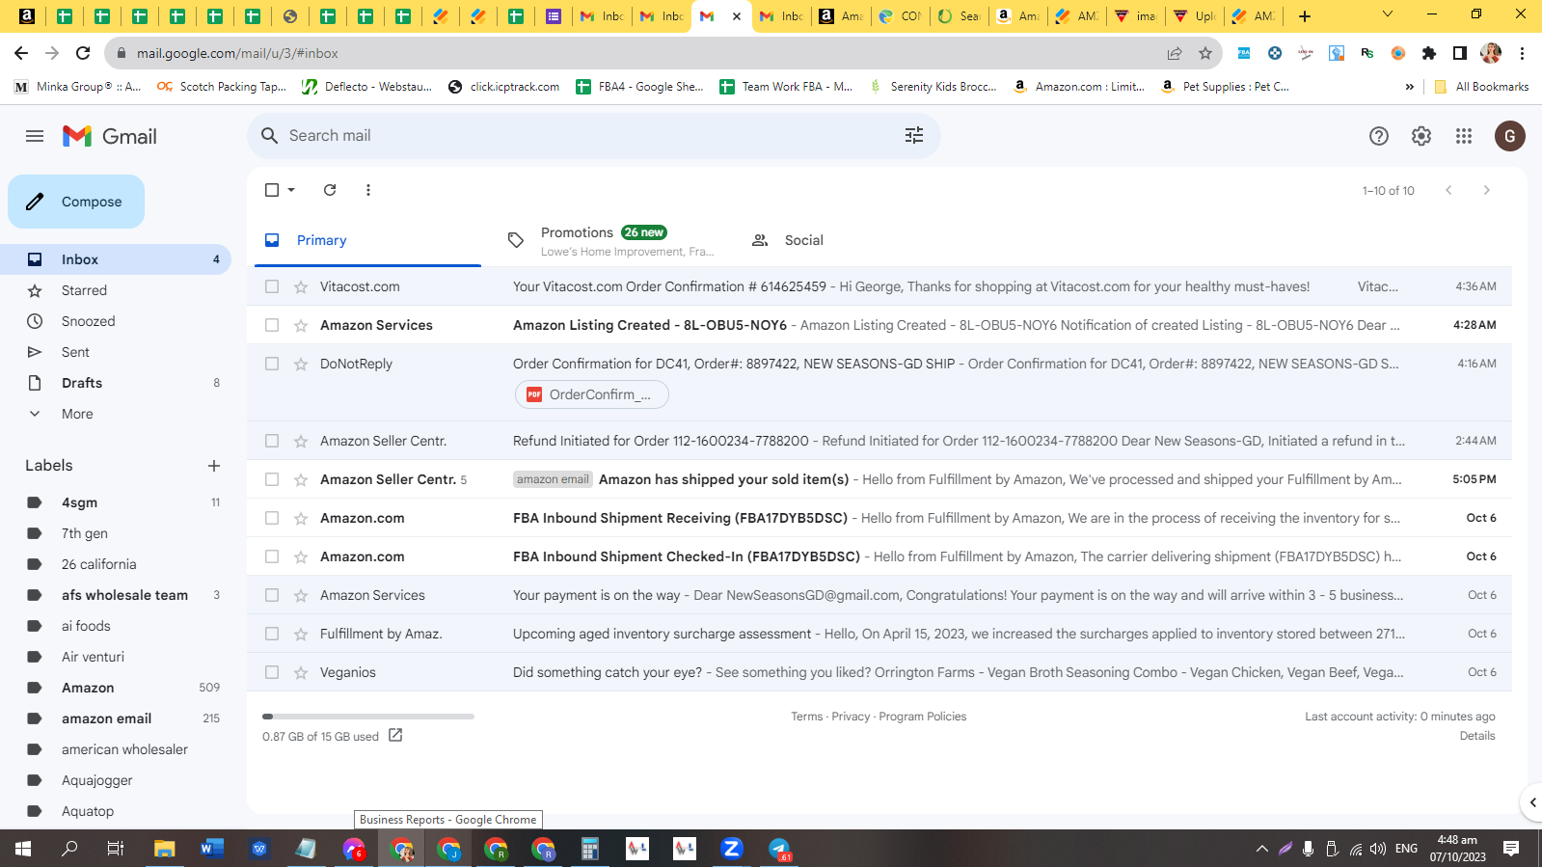The width and height of the screenshot is (1542, 867).
Task: Reload the page in Chrome
Action: pos(83,54)
